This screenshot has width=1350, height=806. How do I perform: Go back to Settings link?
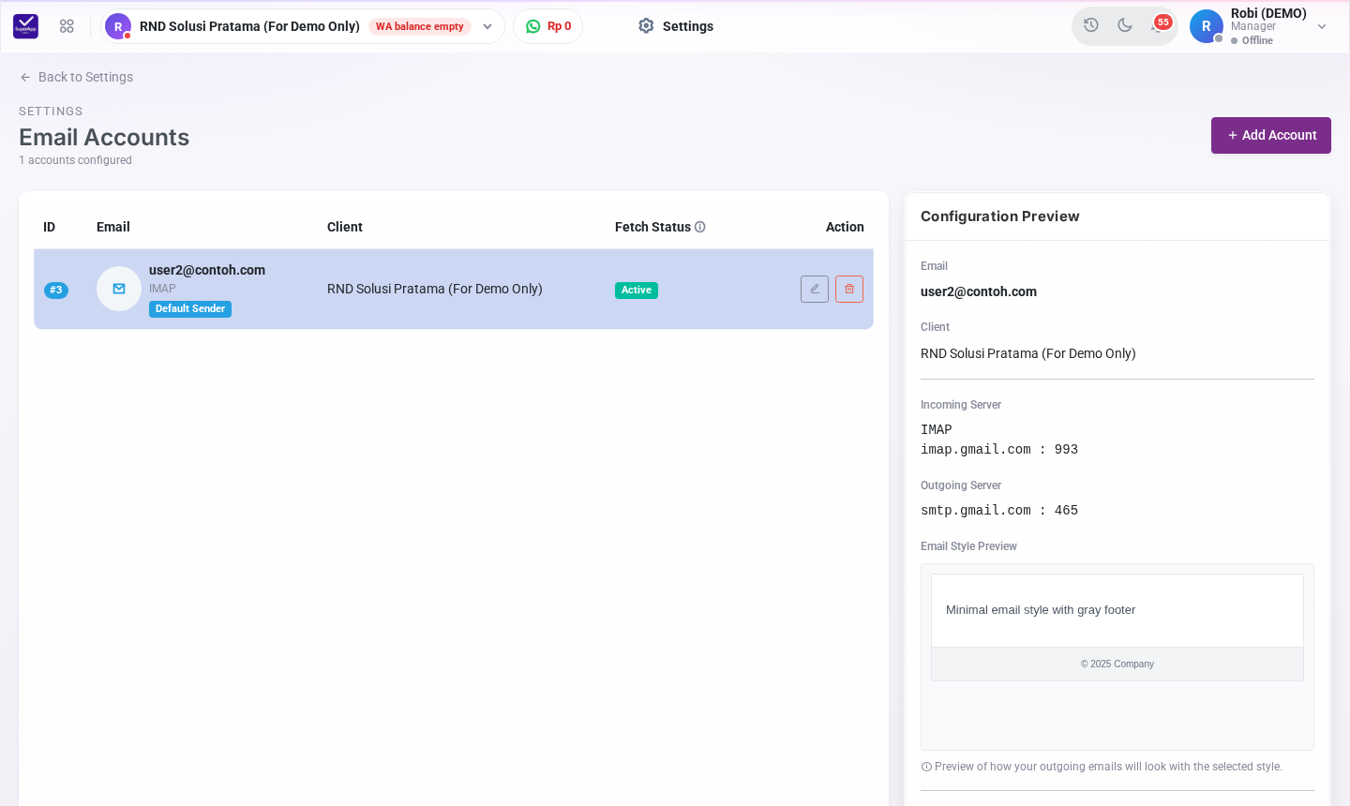(77, 77)
